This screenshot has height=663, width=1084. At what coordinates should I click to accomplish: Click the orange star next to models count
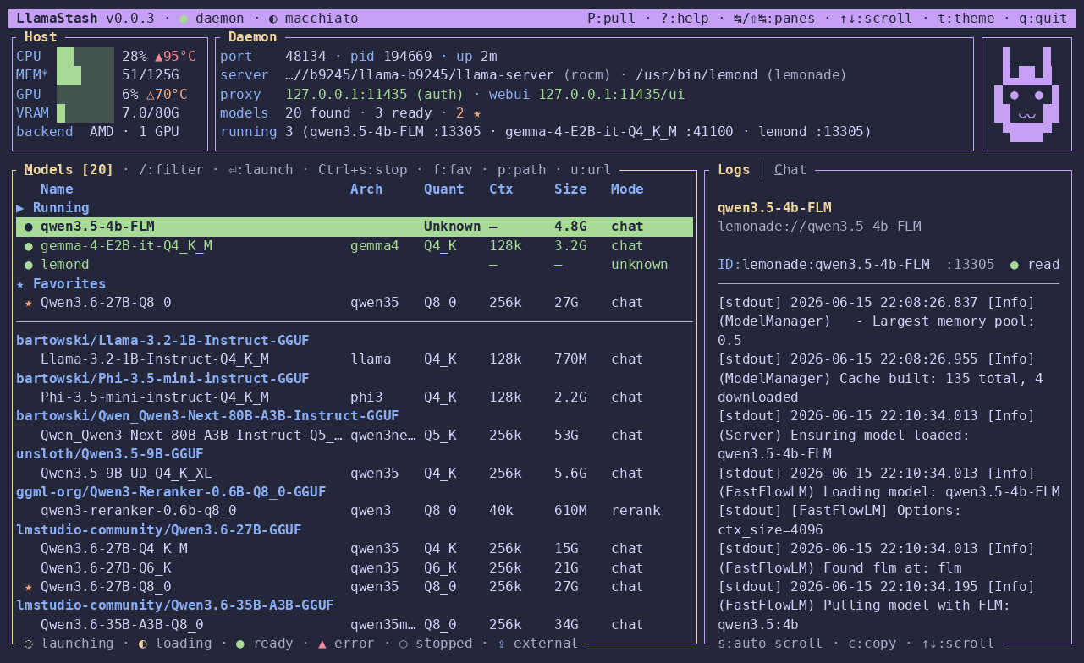point(477,113)
